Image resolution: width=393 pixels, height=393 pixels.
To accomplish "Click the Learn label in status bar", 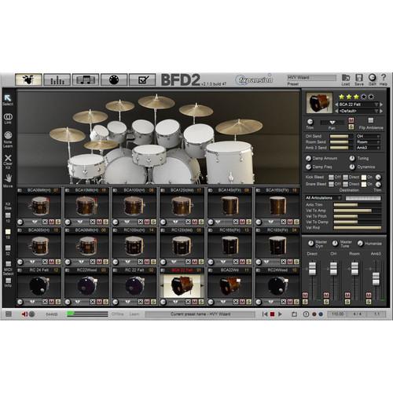I will click(134, 314).
